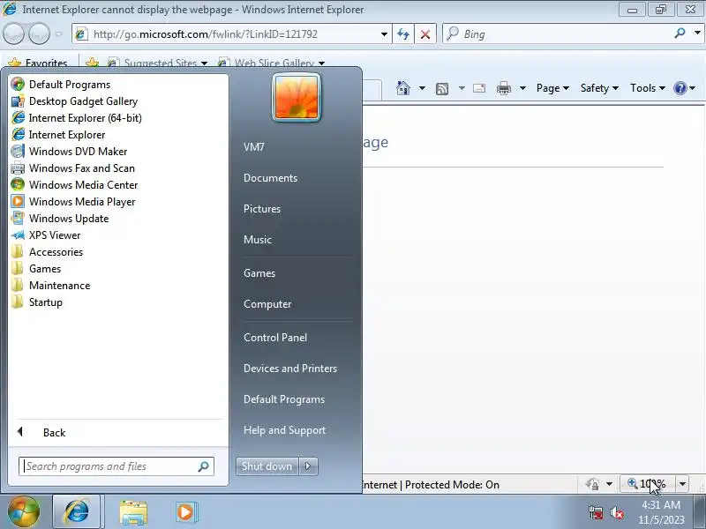
Task: Click the Bing search magnifier icon
Action: pos(680,33)
